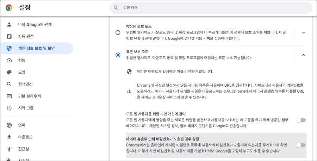Screen dimensions: 317x161
Task: Click the magnifier icon in the settings search bar
Action: click(116, 8)
